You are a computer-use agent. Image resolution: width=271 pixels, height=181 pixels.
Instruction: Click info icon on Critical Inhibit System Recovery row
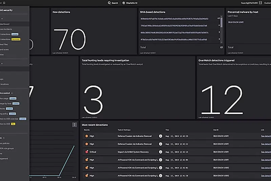click(161, 152)
